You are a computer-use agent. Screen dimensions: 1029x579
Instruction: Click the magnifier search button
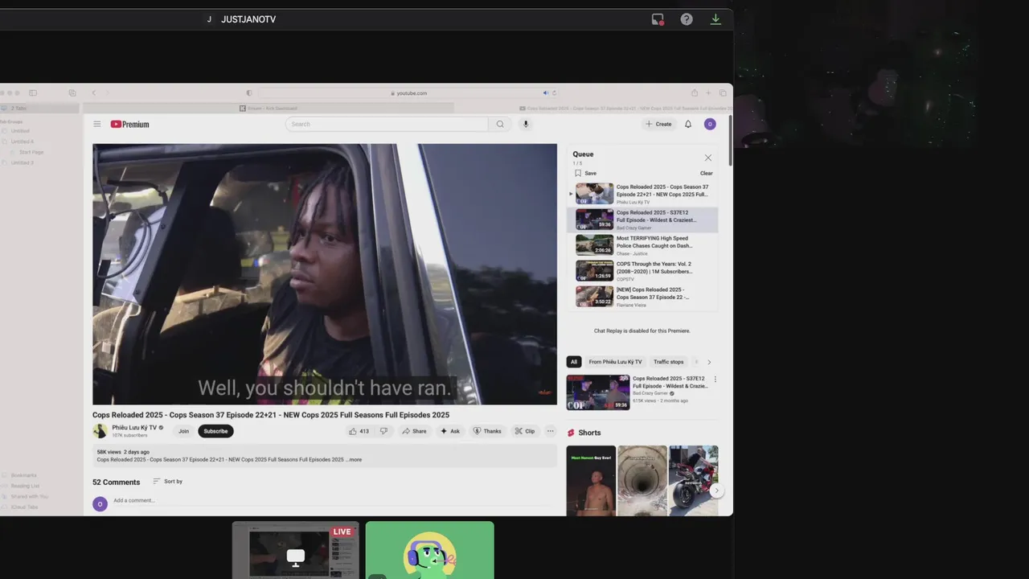click(500, 124)
